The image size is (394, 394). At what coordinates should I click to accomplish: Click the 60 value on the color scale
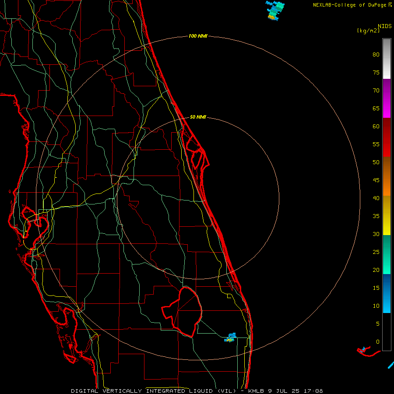376,127
